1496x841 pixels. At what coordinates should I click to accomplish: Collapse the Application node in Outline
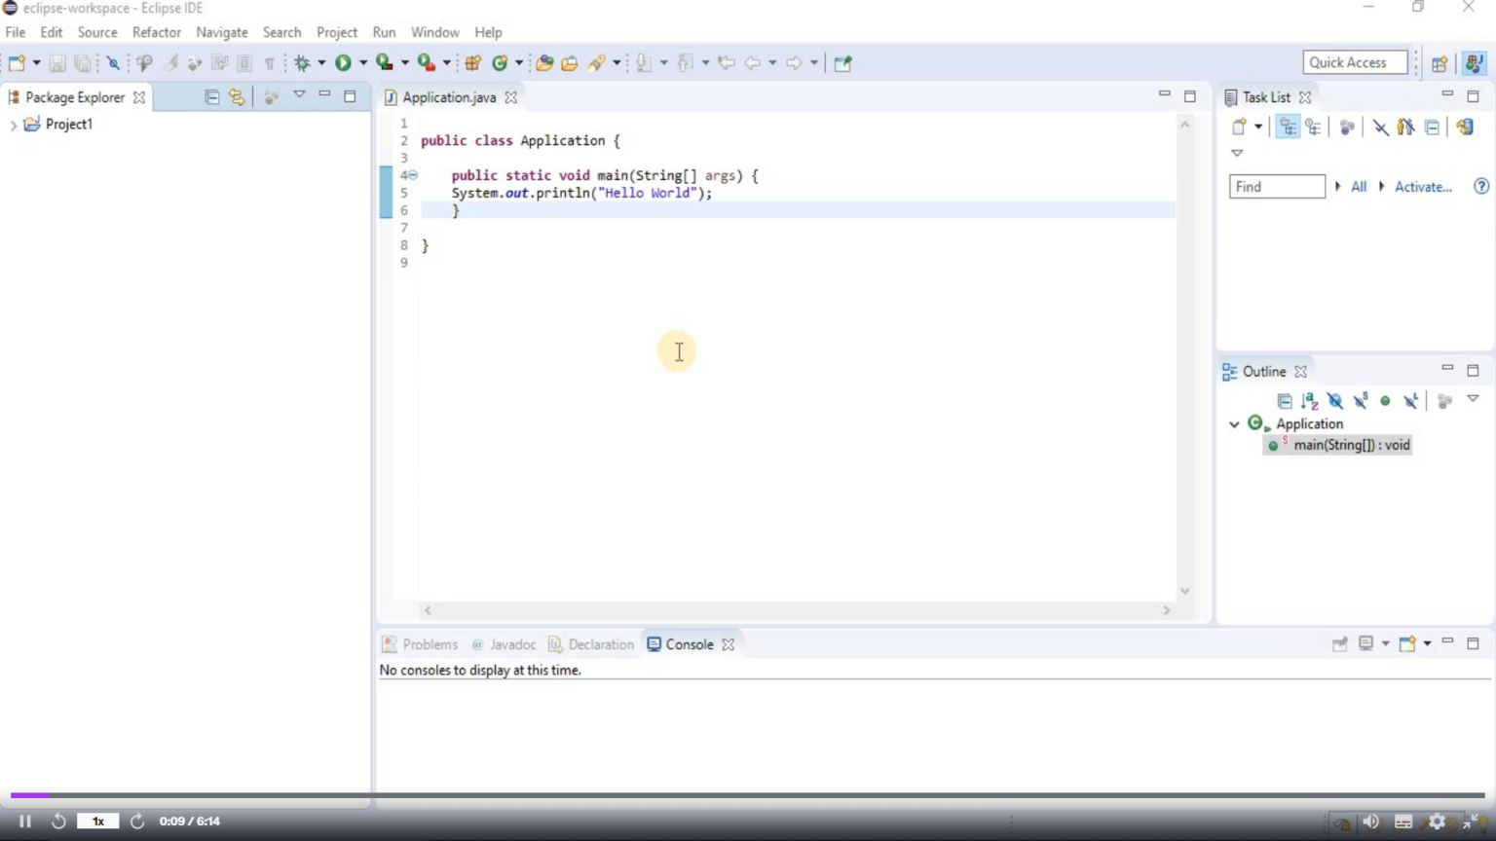tap(1234, 424)
